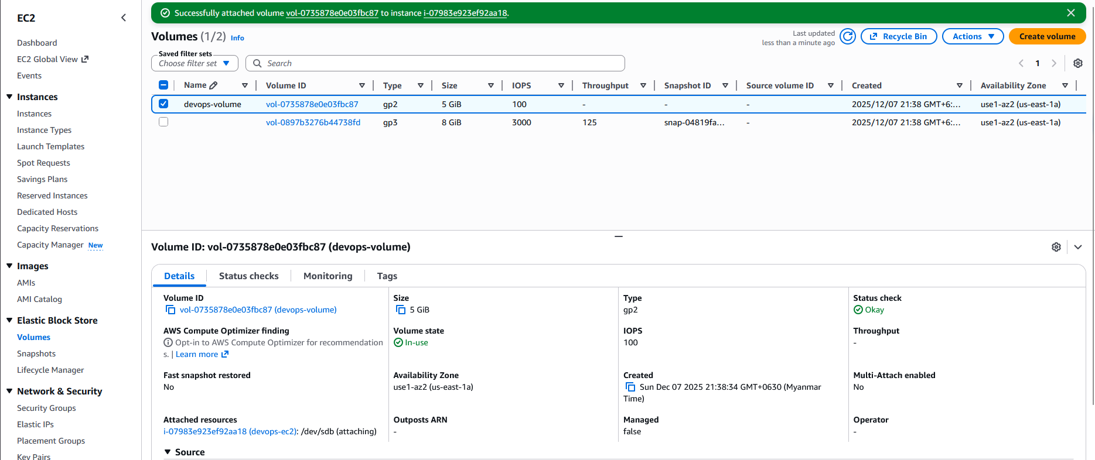Open Elastic IPs in the sidebar
1095x460 pixels.
coord(35,424)
